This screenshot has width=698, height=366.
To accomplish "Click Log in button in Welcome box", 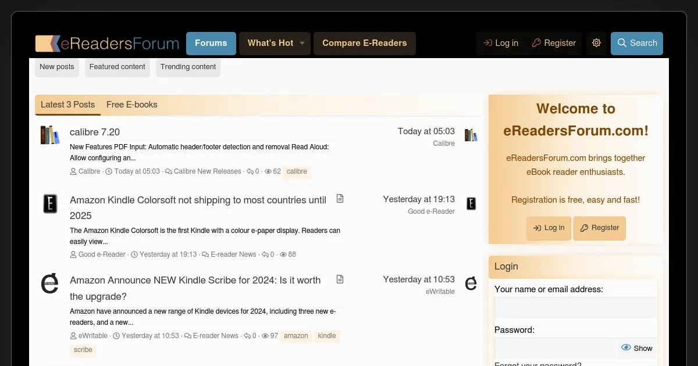I will coord(549,228).
